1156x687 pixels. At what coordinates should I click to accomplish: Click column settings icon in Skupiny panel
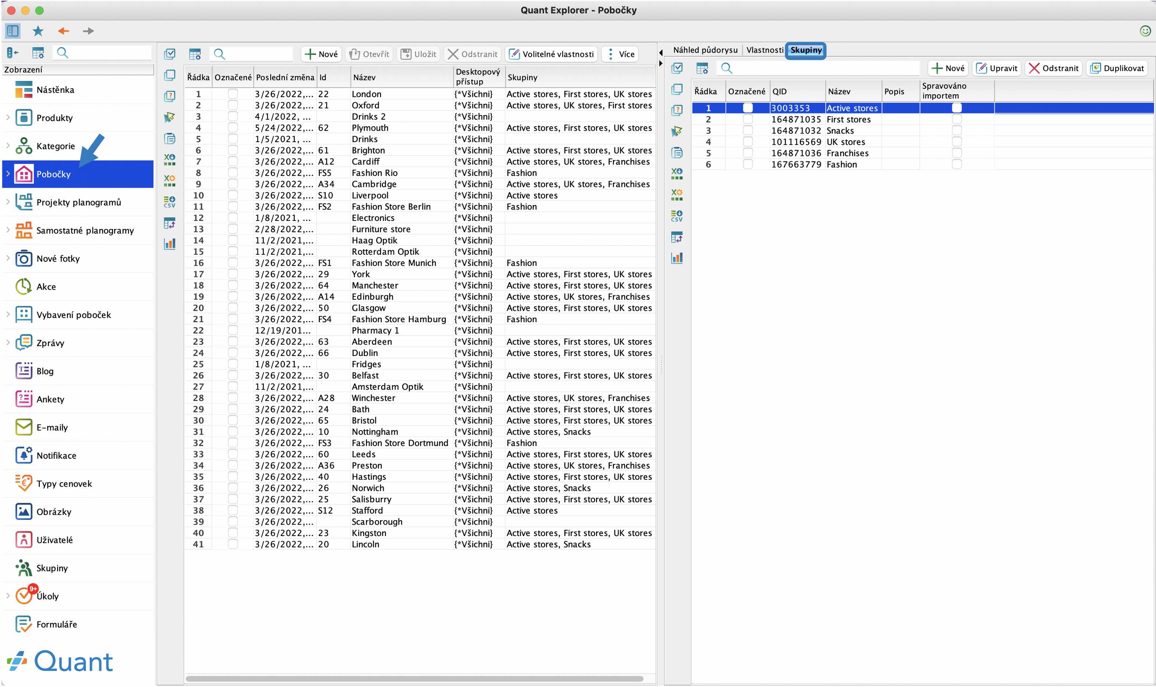[702, 68]
